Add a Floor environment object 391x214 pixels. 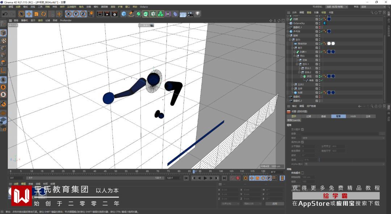183,14
